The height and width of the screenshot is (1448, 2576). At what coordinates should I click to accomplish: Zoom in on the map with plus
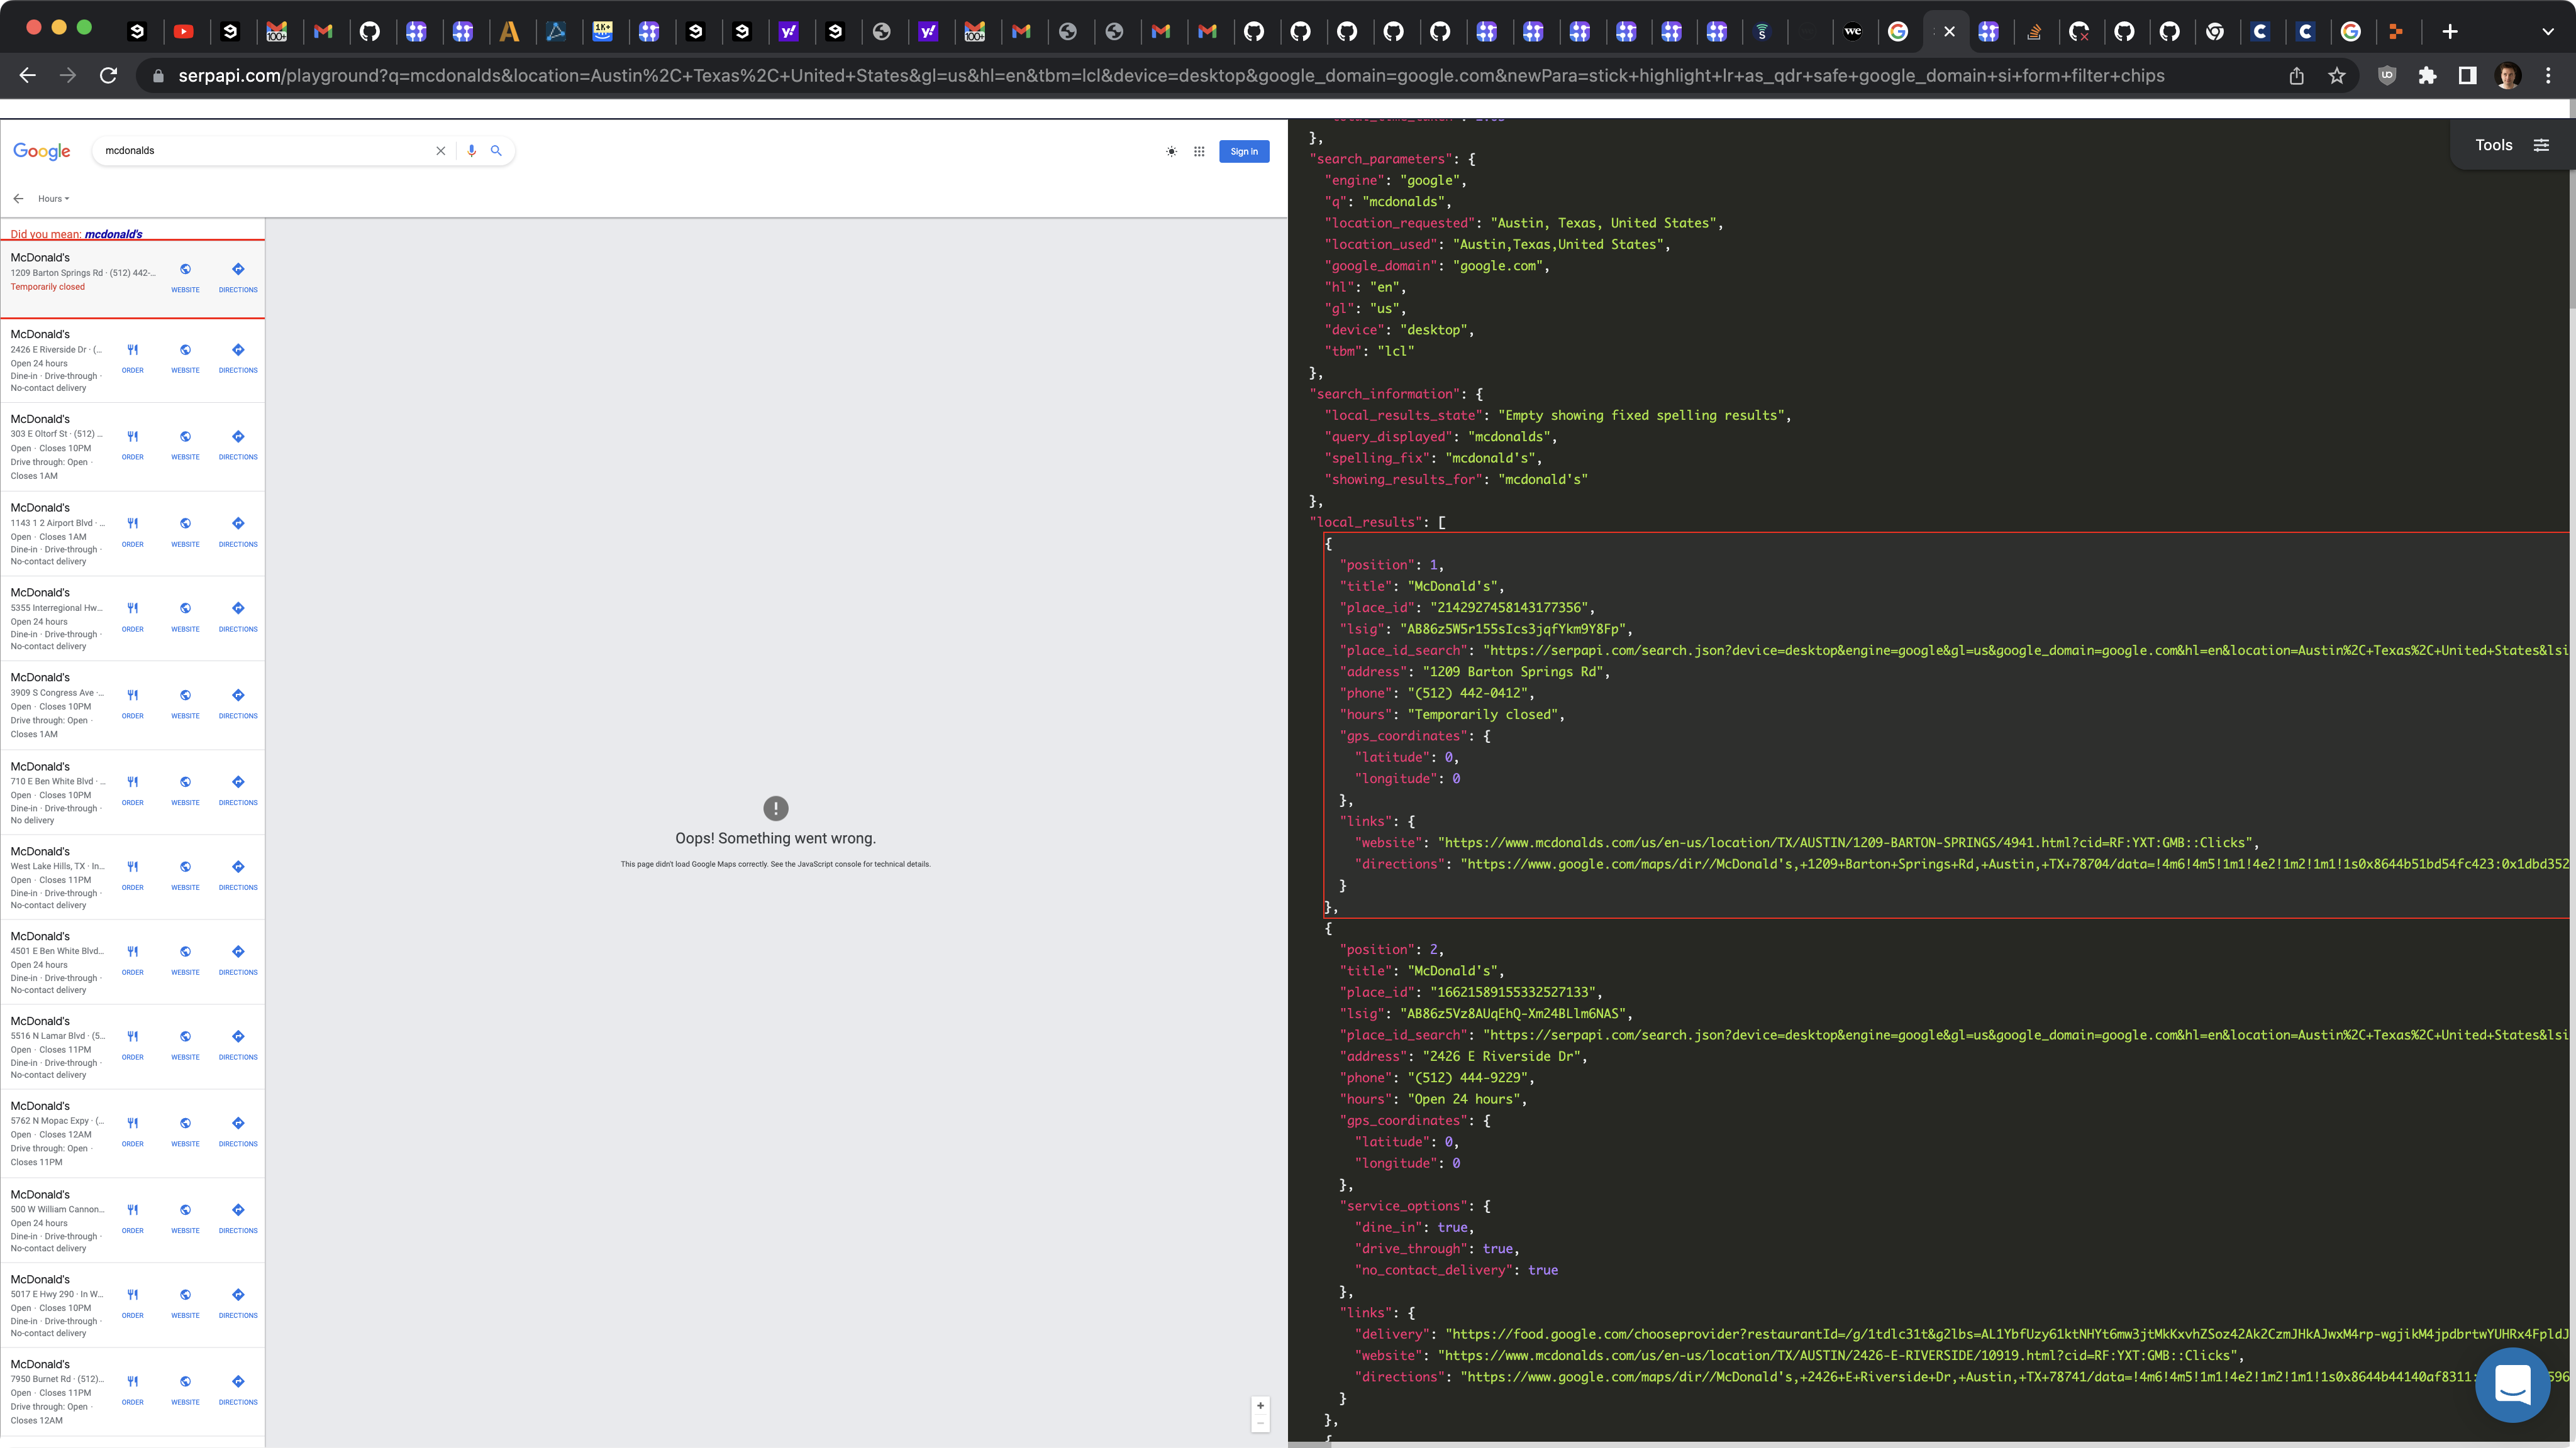click(x=1260, y=1405)
